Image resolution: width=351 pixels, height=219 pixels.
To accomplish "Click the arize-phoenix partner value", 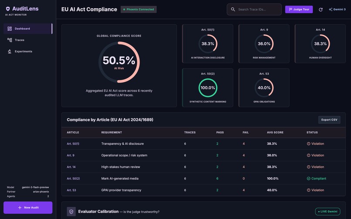I will pyautogui.click(x=41, y=192).
